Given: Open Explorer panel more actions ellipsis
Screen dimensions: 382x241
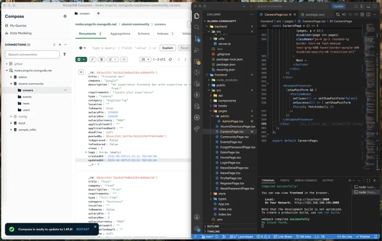Looking at the screenshot, I should coord(252,15).
